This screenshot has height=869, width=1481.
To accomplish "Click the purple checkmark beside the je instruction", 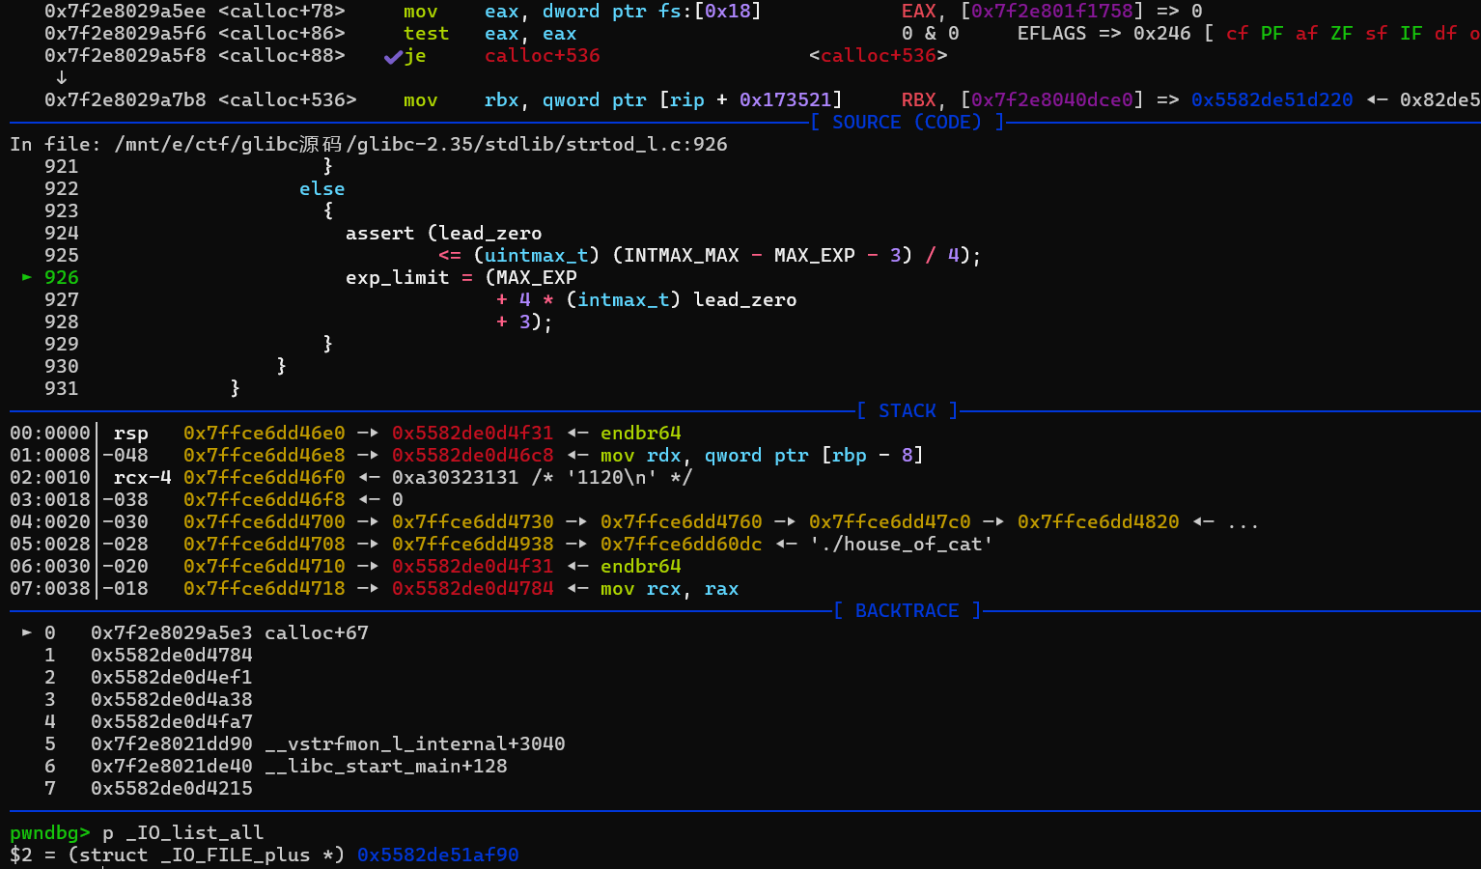I will click(x=392, y=56).
